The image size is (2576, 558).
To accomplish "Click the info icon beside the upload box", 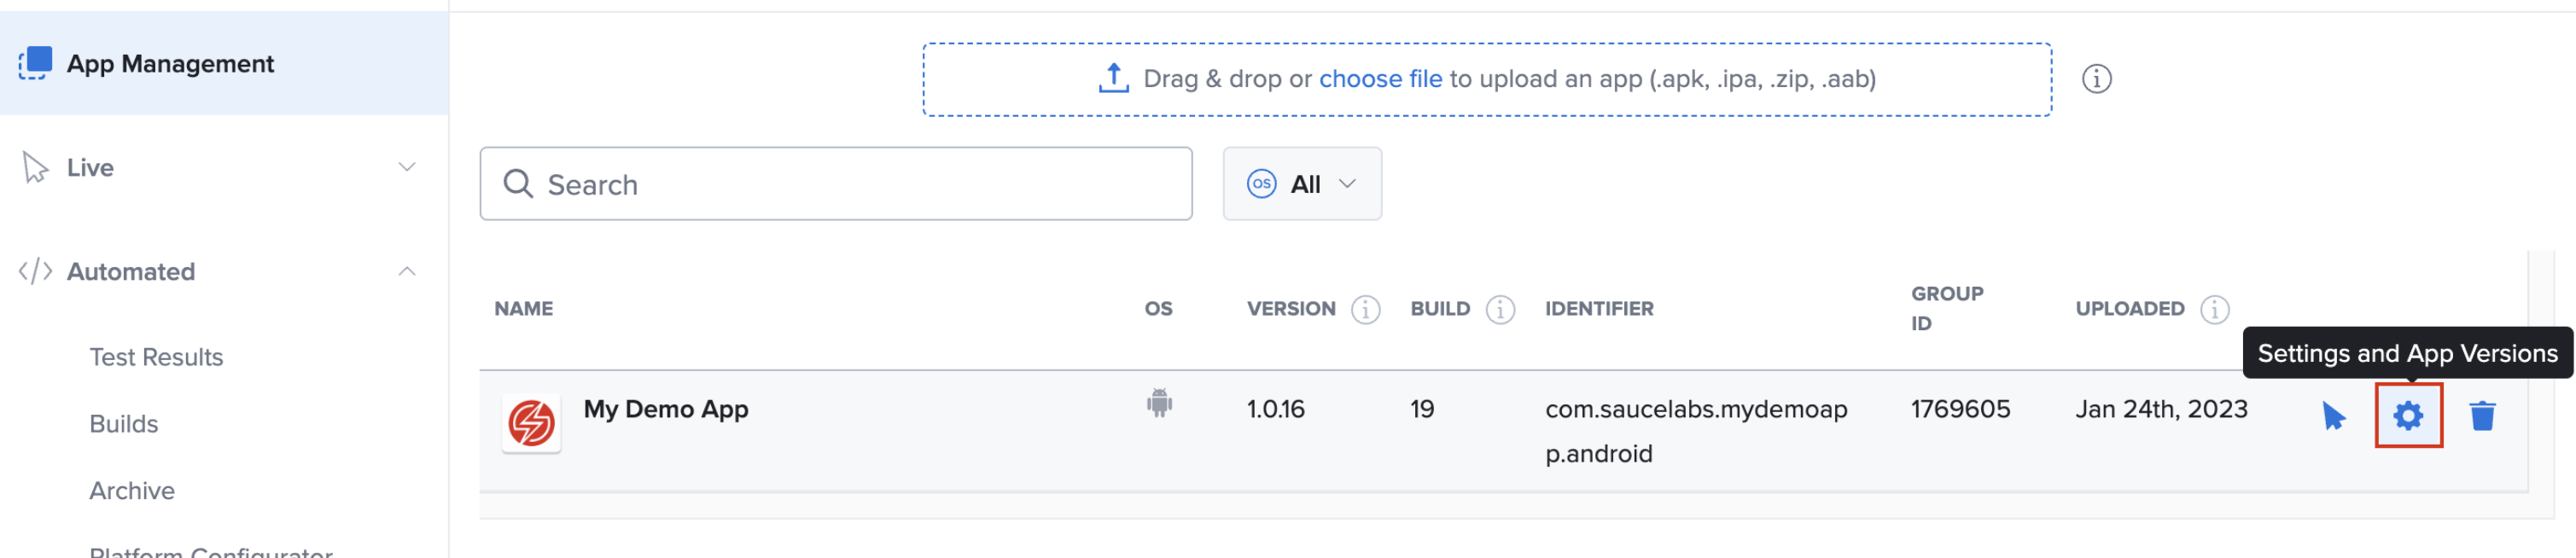I will [x=2099, y=78].
